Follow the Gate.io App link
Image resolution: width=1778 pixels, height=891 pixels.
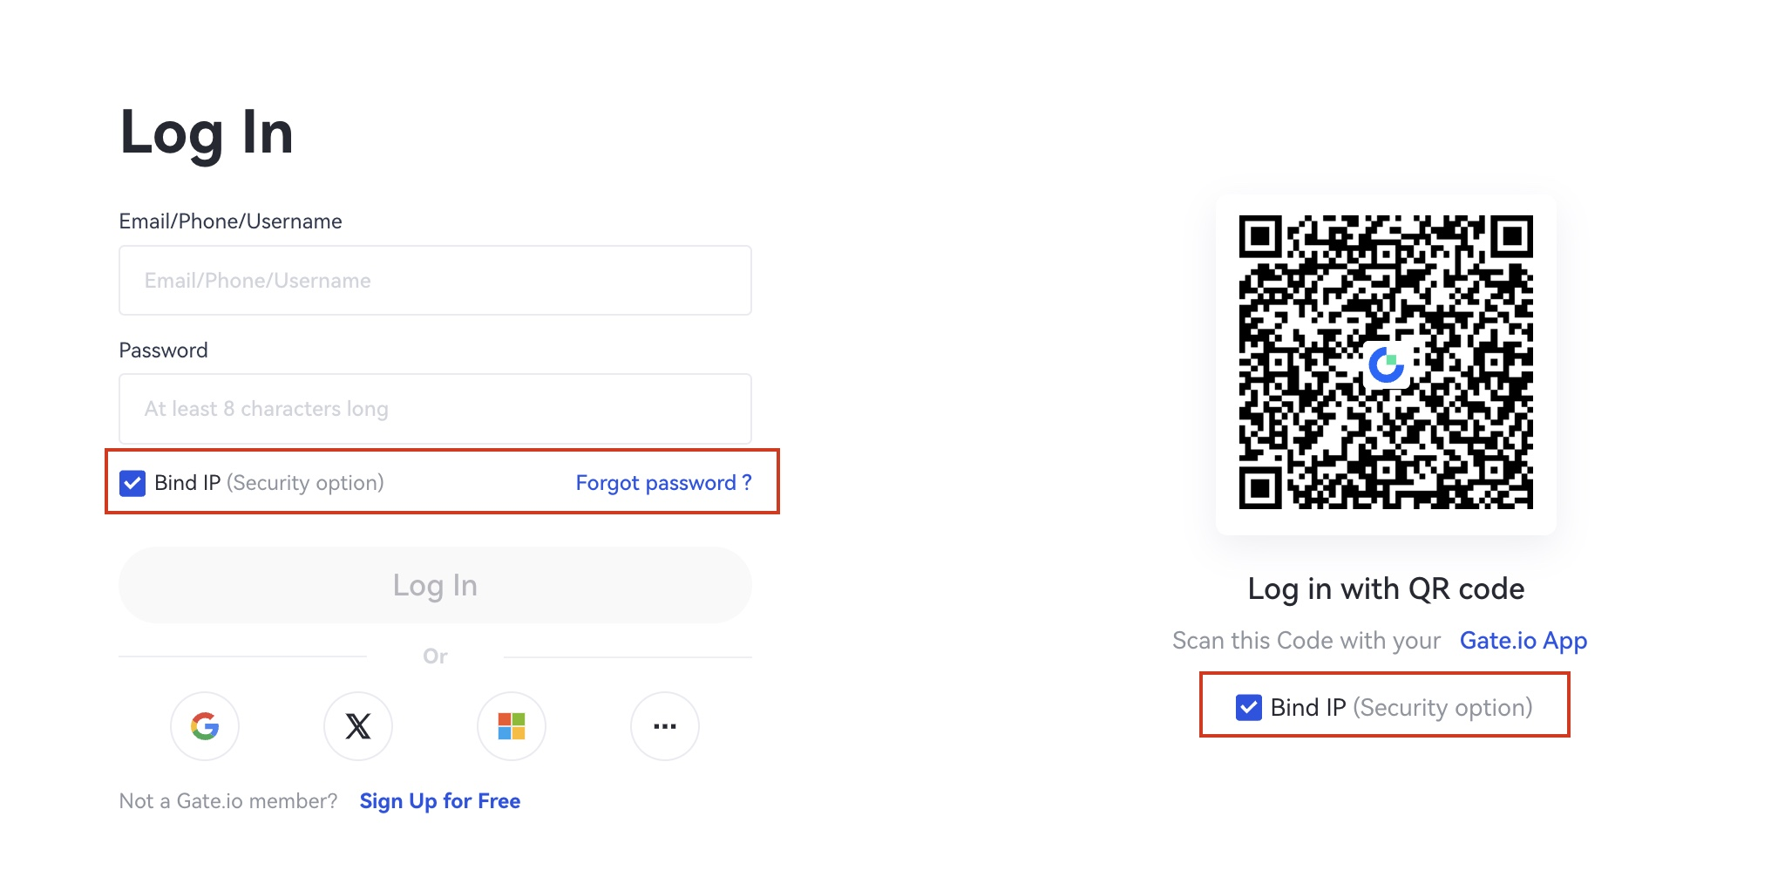1524,641
